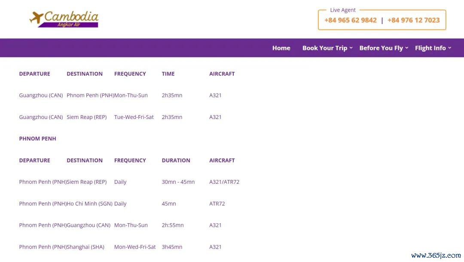464x262 pixels.
Task: Expand the Before You Fly menu
Action: point(383,48)
